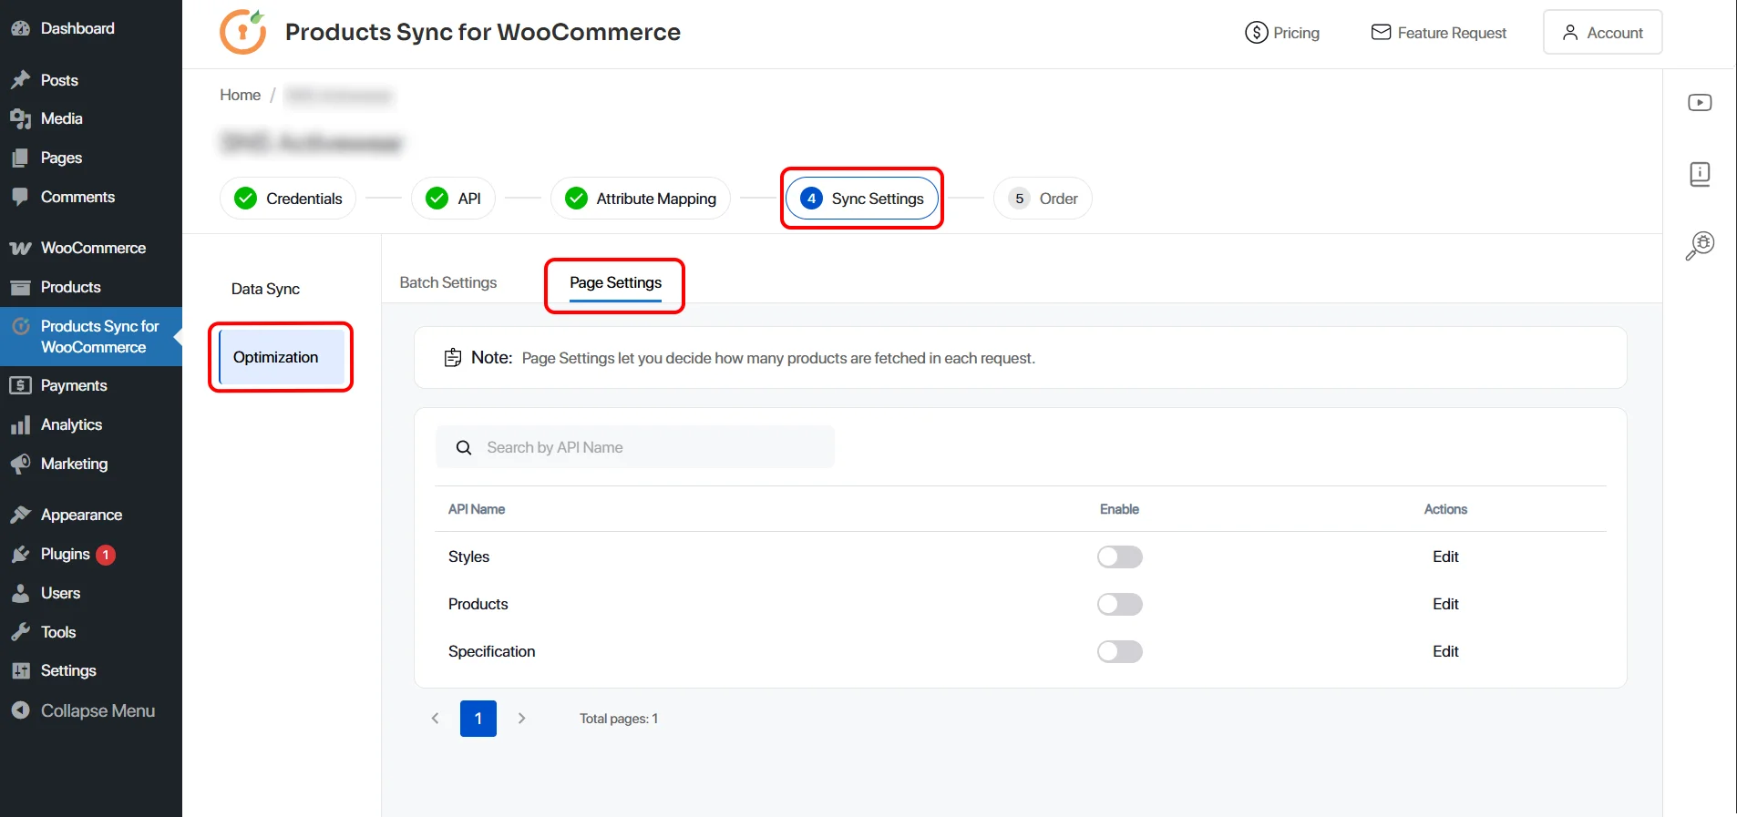Open the video tutorial icon in right panel
Screen dimensions: 1737x817
point(1700,103)
